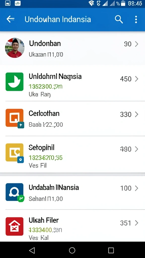Tap the Android Recents square button
The width and height of the screenshot is (145, 258).
coord(111,250)
